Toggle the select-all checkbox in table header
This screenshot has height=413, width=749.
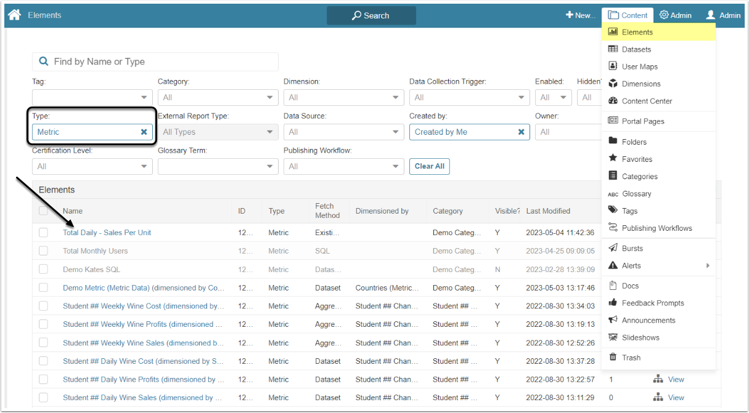point(43,211)
